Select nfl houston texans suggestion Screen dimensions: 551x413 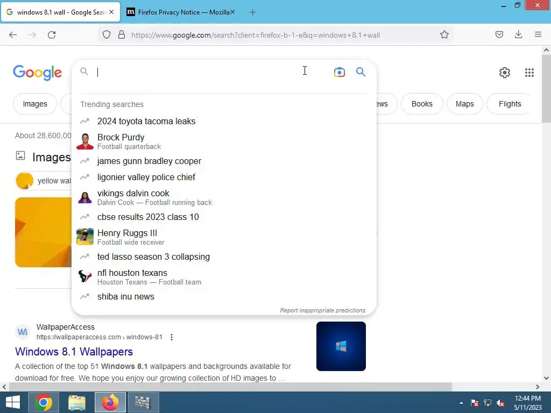tap(224, 277)
